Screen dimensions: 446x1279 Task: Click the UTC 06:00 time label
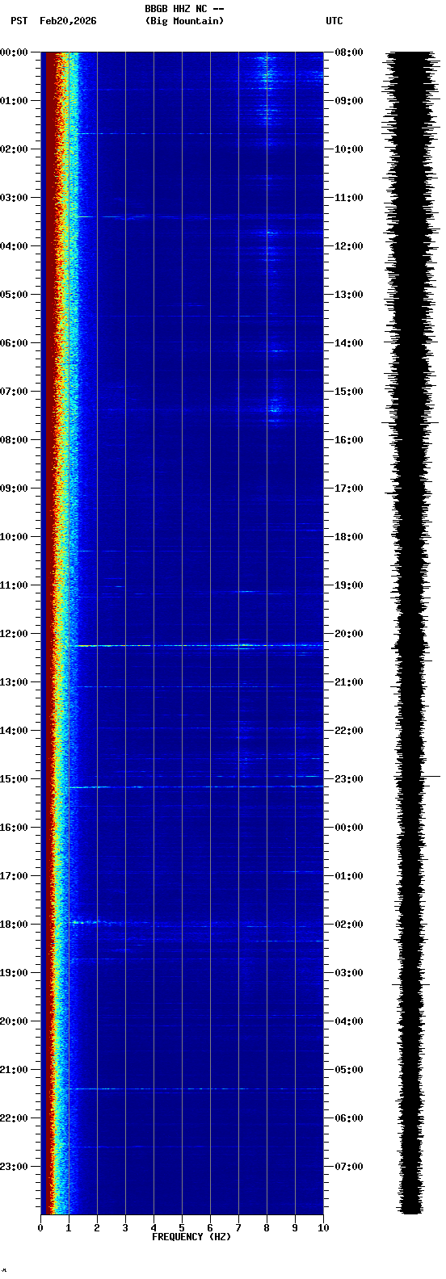coord(349,1118)
